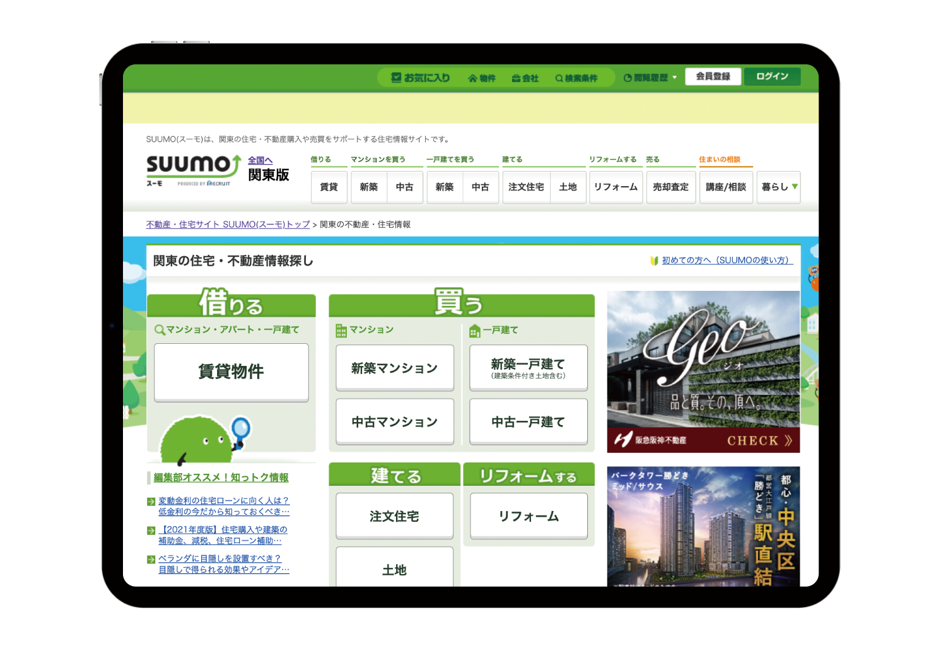
Task: Click the arrow icon beside ベランダ article
Action: [x=151, y=560]
